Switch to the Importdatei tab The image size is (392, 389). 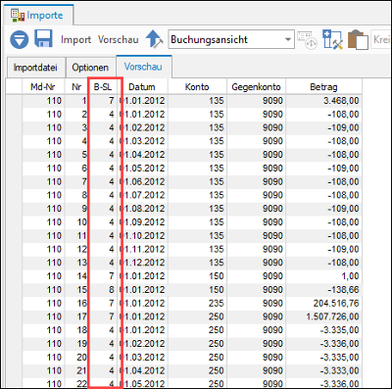[35, 68]
